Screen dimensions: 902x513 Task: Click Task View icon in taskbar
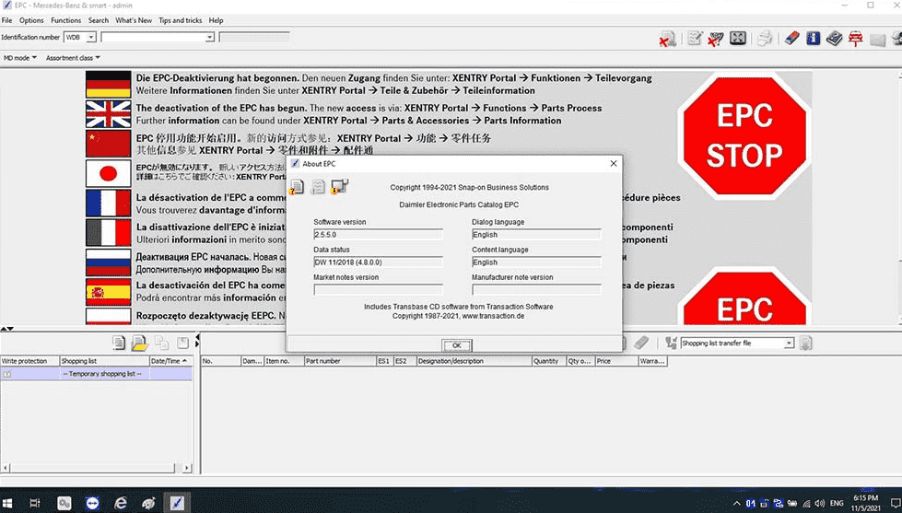pyautogui.click(x=34, y=503)
